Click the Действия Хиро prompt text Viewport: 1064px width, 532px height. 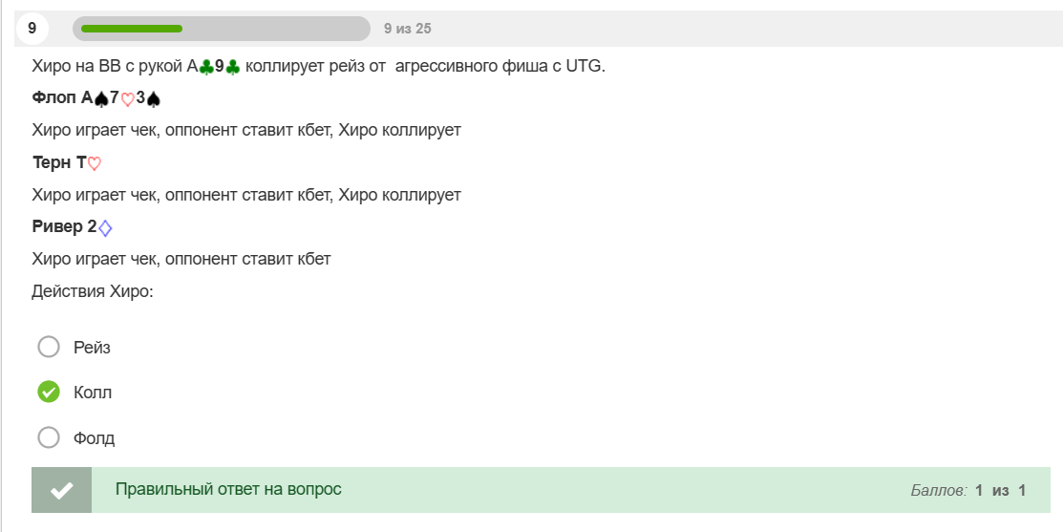[93, 291]
